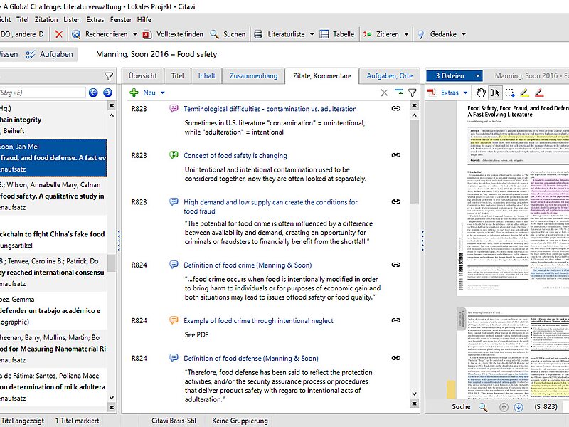Click the title list search field
This screenshot has height=427, width=569.
(42, 93)
